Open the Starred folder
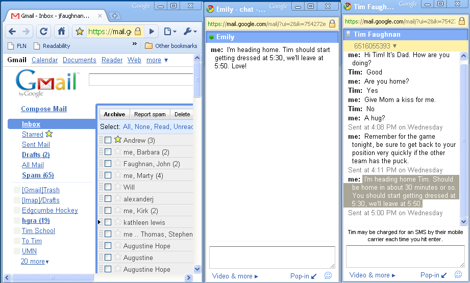The width and height of the screenshot is (470, 283). pos(33,134)
